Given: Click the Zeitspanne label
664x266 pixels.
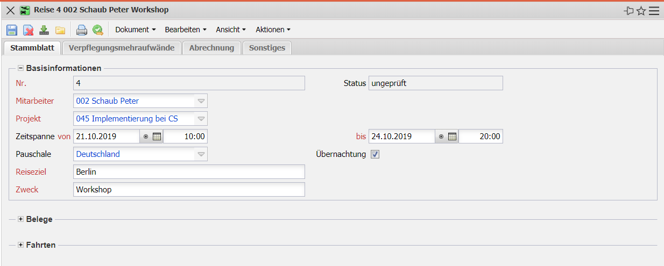Looking at the screenshot, I should [36, 136].
